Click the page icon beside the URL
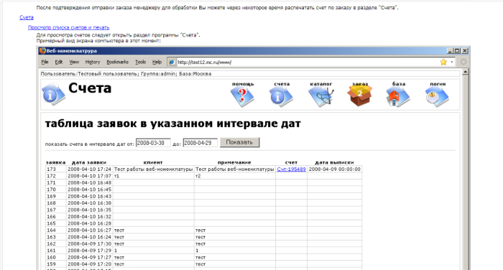The height and width of the screenshot is (270, 503). (172, 62)
